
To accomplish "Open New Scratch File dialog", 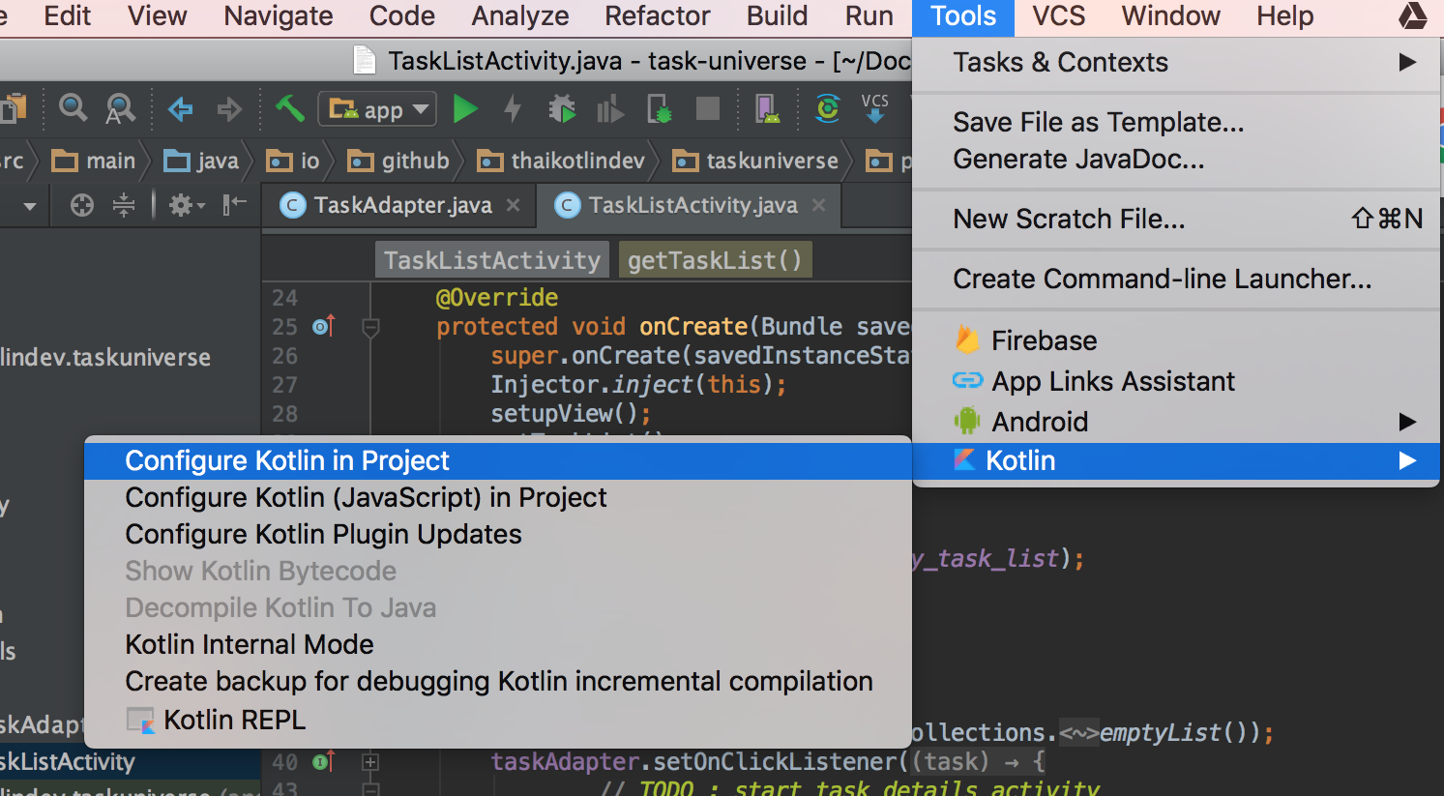I will click(1068, 219).
